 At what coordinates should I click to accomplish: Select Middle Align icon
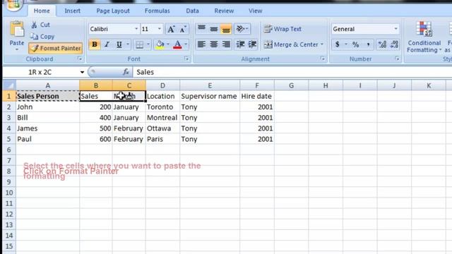point(213,28)
